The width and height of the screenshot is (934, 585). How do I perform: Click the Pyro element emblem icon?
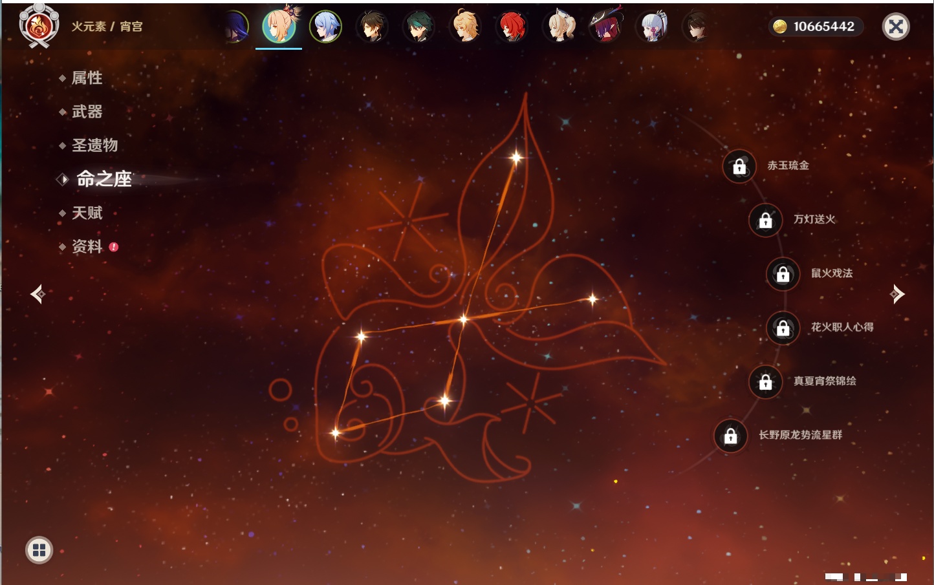(x=39, y=26)
